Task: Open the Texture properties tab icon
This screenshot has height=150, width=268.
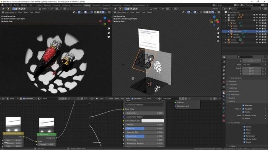Action: click(224, 120)
